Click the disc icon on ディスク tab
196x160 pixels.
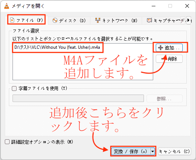pyautogui.click(x=55, y=20)
